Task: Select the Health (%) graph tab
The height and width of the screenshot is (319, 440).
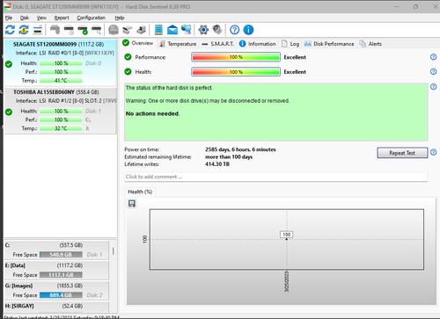Action: click(140, 192)
